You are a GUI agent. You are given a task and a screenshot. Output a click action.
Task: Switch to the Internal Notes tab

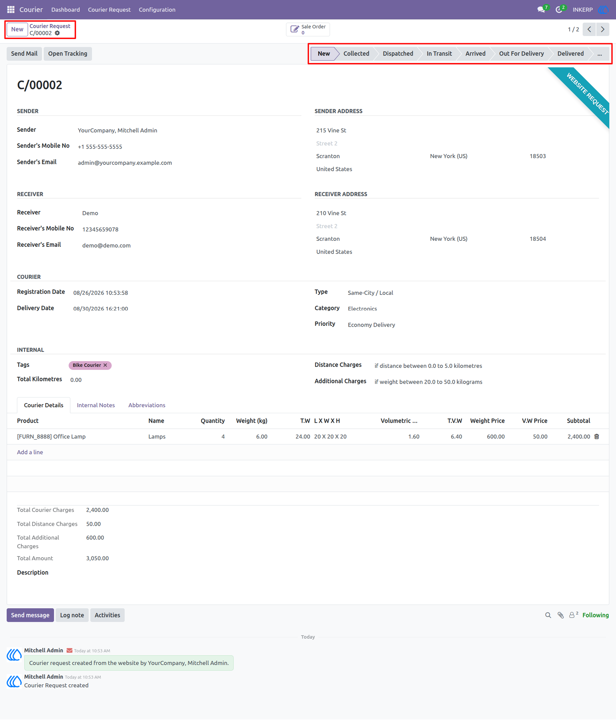point(96,405)
